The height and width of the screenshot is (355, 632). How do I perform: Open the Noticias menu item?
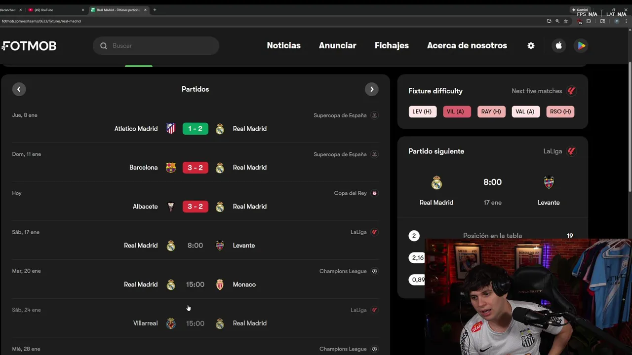point(283,45)
